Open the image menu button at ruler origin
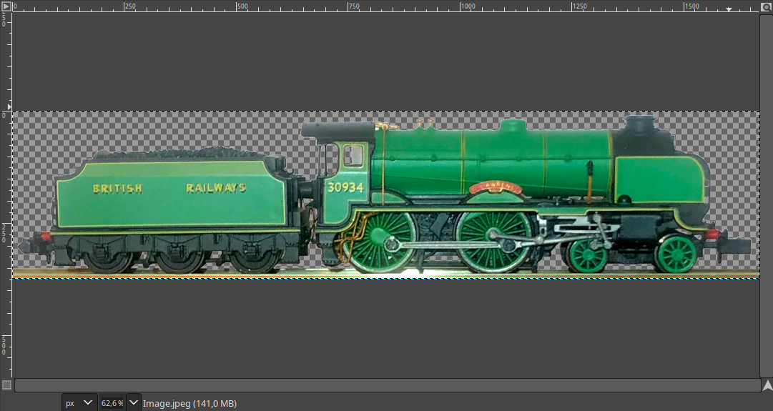The width and height of the screenshot is (773, 411). point(6,6)
